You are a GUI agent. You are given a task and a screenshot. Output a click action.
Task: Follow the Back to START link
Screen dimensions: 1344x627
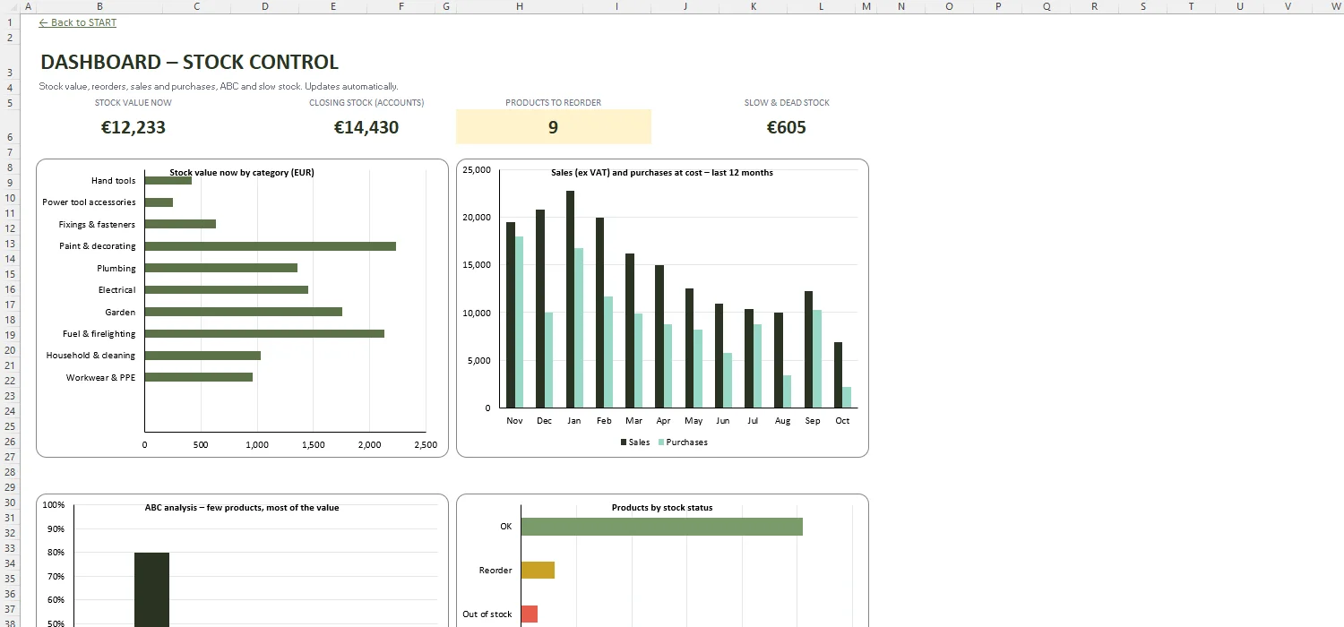(x=78, y=22)
